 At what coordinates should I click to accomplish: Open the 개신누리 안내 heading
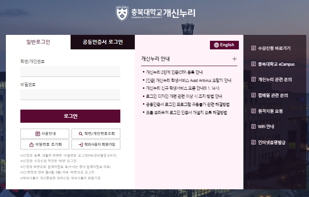156,59
